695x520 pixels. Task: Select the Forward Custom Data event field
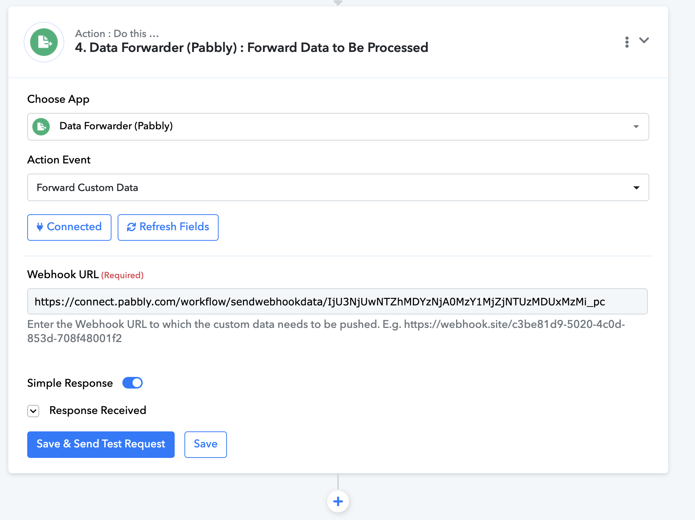pos(338,187)
